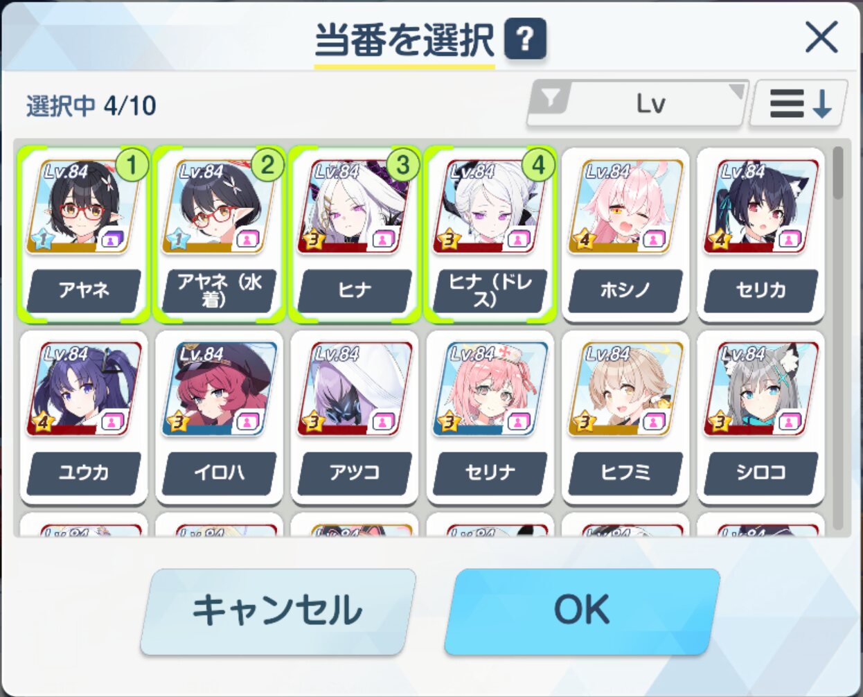Click the pink role icon on イロハ portrait

coord(247,421)
